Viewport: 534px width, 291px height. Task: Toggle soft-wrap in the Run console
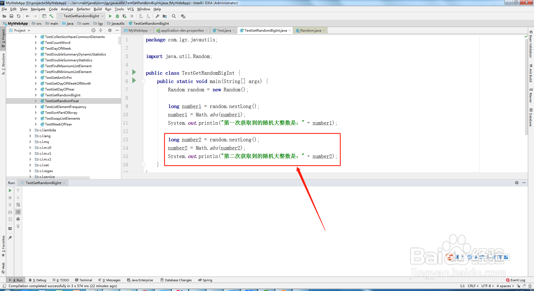[18, 205]
